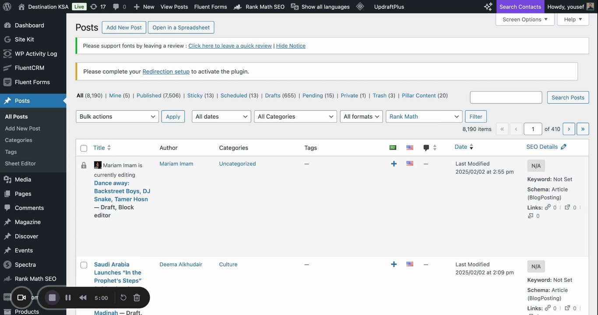Open the UpdraftPlus admin bar menu

pos(389,7)
